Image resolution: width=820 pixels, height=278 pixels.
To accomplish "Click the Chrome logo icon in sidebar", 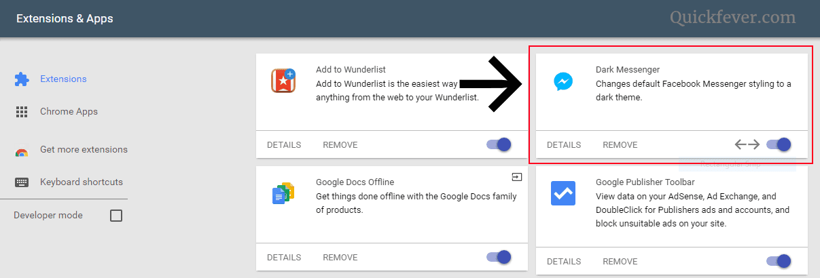I will 22,153.
